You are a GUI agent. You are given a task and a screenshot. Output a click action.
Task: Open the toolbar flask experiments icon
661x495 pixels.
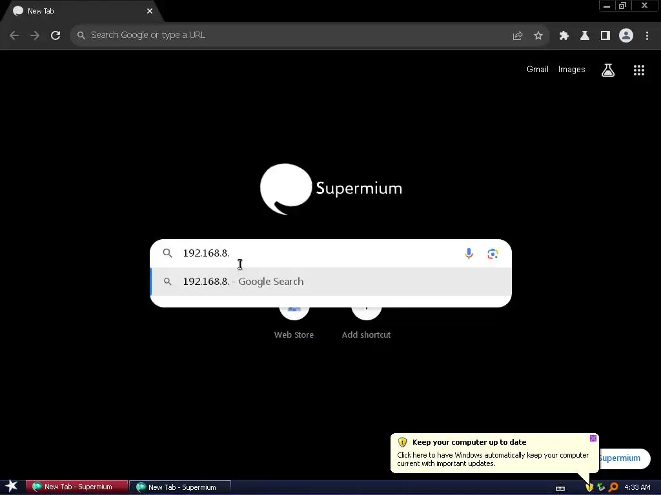tap(585, 35)
